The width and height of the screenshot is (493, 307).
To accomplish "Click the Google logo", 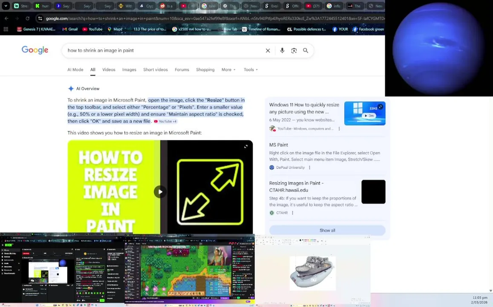I will click(35, 50).
